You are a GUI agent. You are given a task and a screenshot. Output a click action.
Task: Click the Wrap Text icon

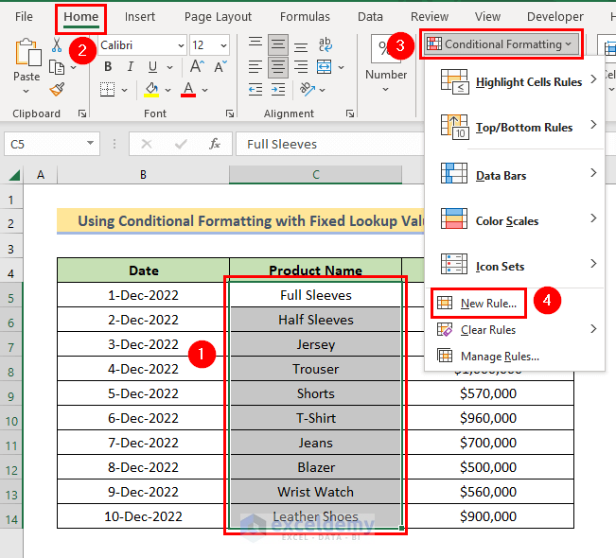pyautogui.click(x=325, y=44)
